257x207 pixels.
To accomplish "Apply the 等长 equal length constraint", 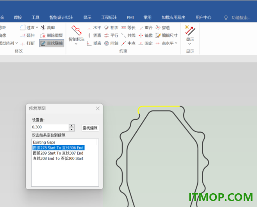I will click(128, 28).
